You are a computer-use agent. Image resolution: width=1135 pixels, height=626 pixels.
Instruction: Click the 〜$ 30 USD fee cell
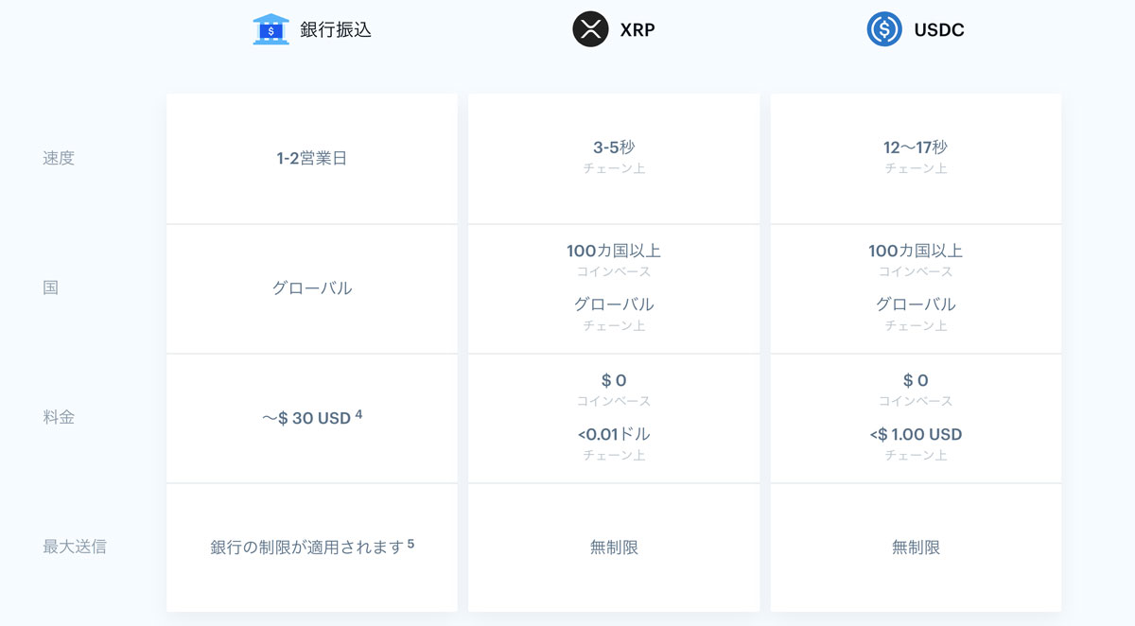coord(312,417)
